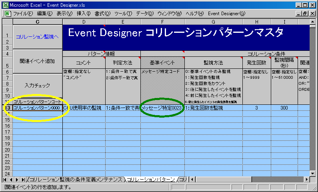Select the 発生回数 value 3 cell
The image size is (318, 192).
click(257, 108)
